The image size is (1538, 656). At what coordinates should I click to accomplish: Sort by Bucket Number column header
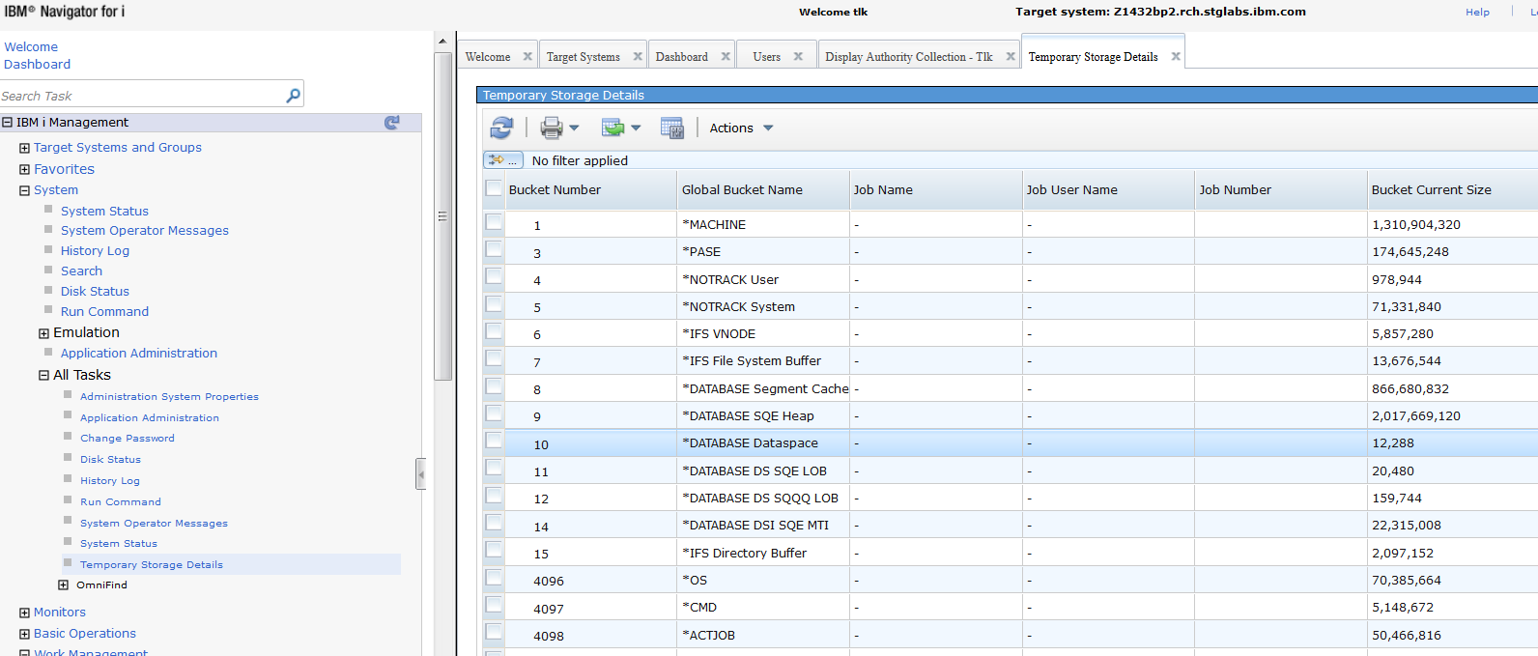[x=555, y=189]
